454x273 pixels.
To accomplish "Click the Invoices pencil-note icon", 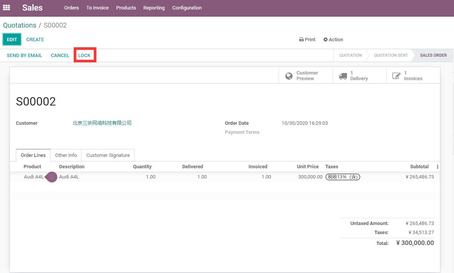I will tap(396, 76).
